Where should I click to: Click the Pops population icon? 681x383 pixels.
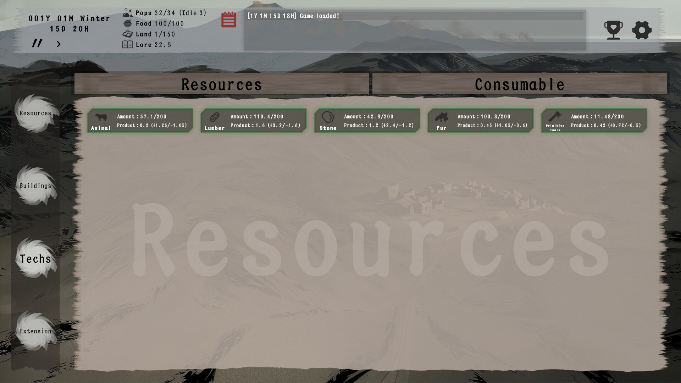(127, 12)
